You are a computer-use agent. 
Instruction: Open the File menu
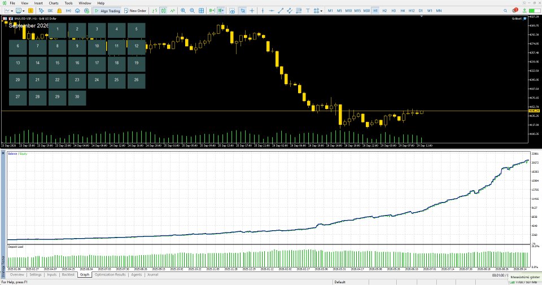click(x=12, y=3)
